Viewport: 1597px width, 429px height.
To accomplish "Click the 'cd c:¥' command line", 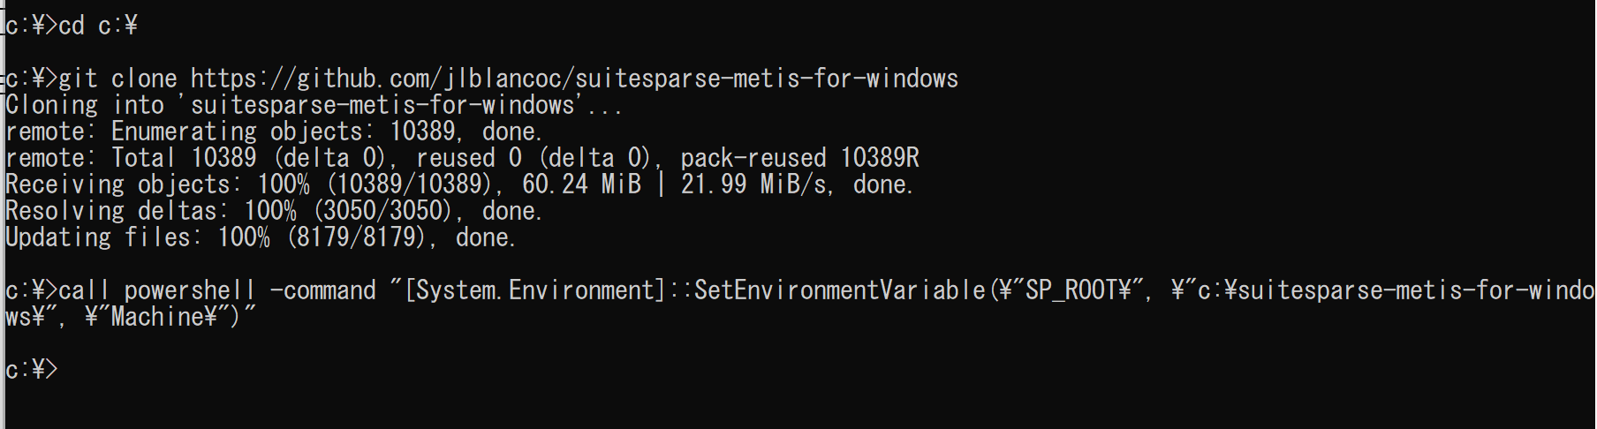I will (72, 26).
